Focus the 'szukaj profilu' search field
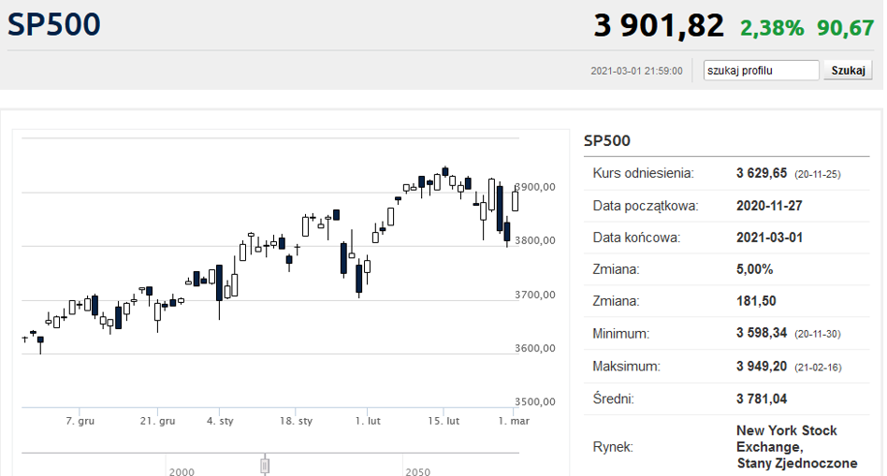The width and height of the screenshot is (887, 476). pos(761,70)
